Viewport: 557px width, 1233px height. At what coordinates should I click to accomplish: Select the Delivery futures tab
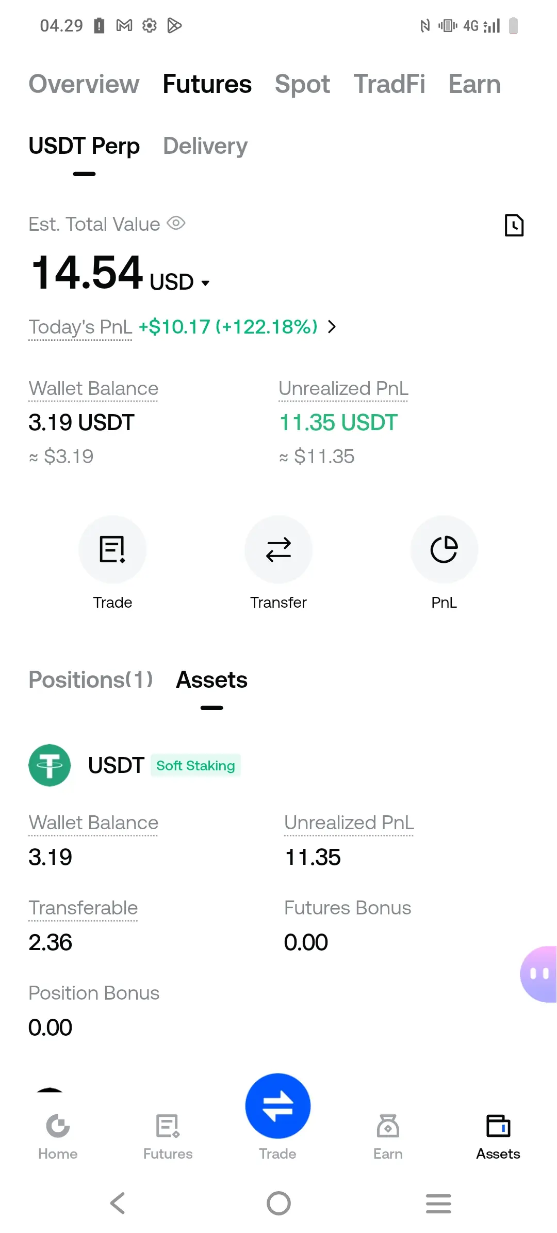coord(205,146)
